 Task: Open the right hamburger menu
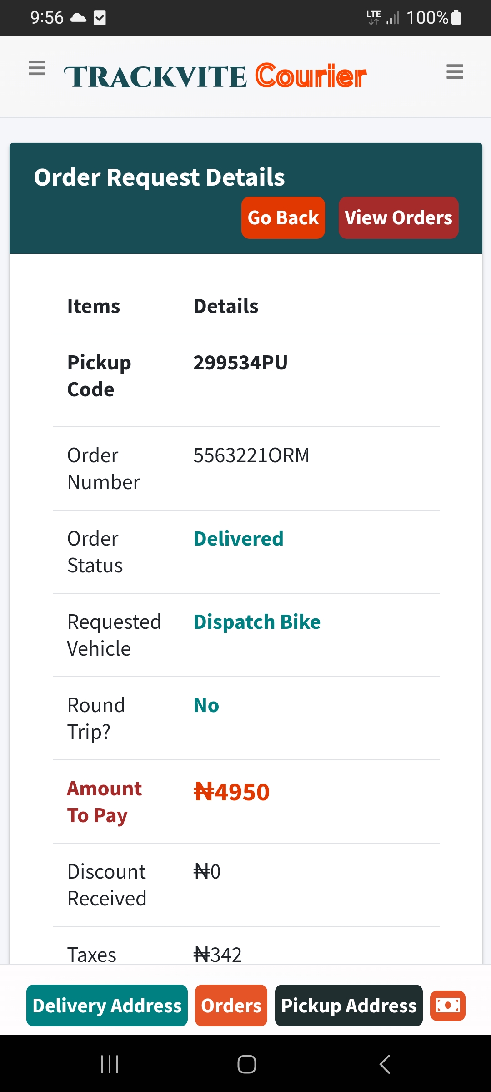pyautogui.click(x=455, y=71)
